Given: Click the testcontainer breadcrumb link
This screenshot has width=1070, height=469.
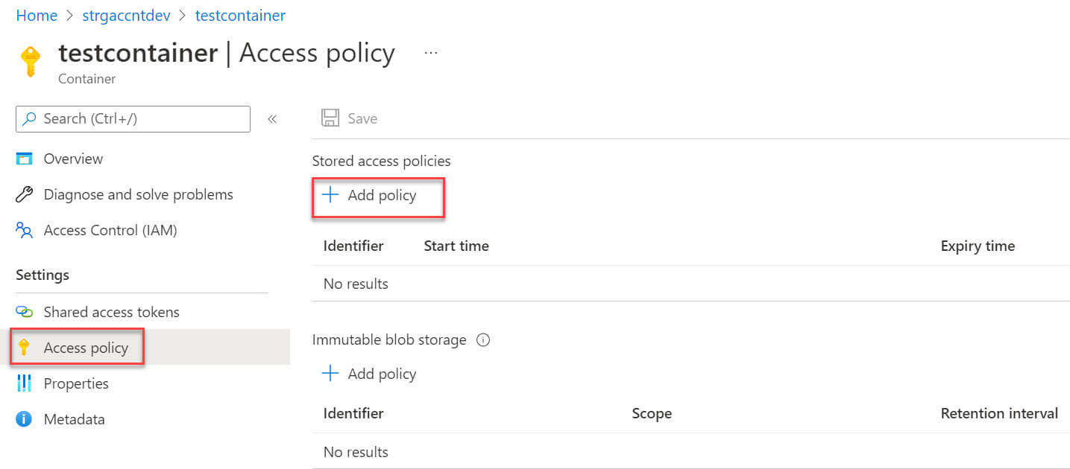Looking at the screenshot, I should tap(240, 15).
